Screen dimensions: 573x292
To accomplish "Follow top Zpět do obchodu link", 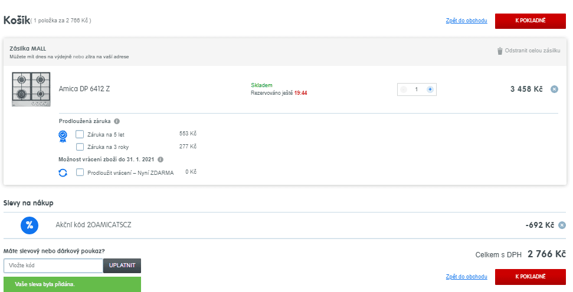I will pyautogui.click(x=466, y=21).
